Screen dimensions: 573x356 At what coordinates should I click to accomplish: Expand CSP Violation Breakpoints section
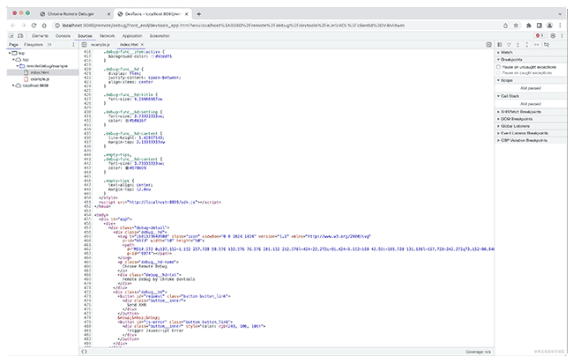coord(531,140)
